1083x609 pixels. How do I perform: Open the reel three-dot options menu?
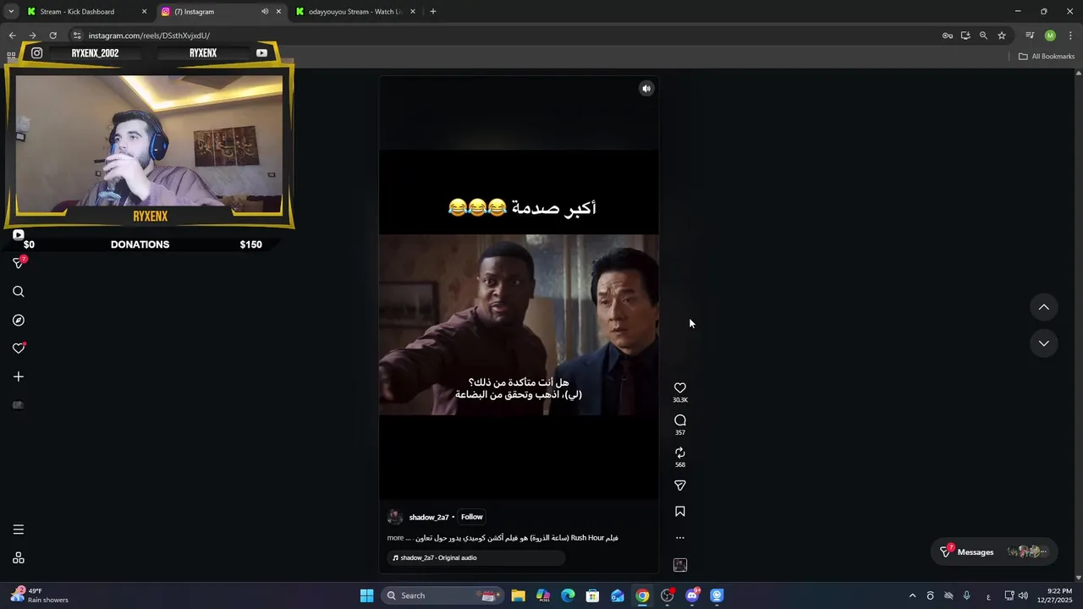tap(680, 538)
